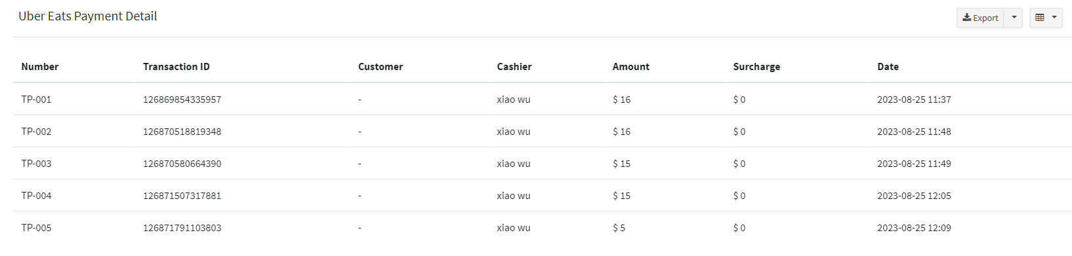The image size is (1072, 256).
Task: Expand the column visibility caret
Action: coord(1054,18)
